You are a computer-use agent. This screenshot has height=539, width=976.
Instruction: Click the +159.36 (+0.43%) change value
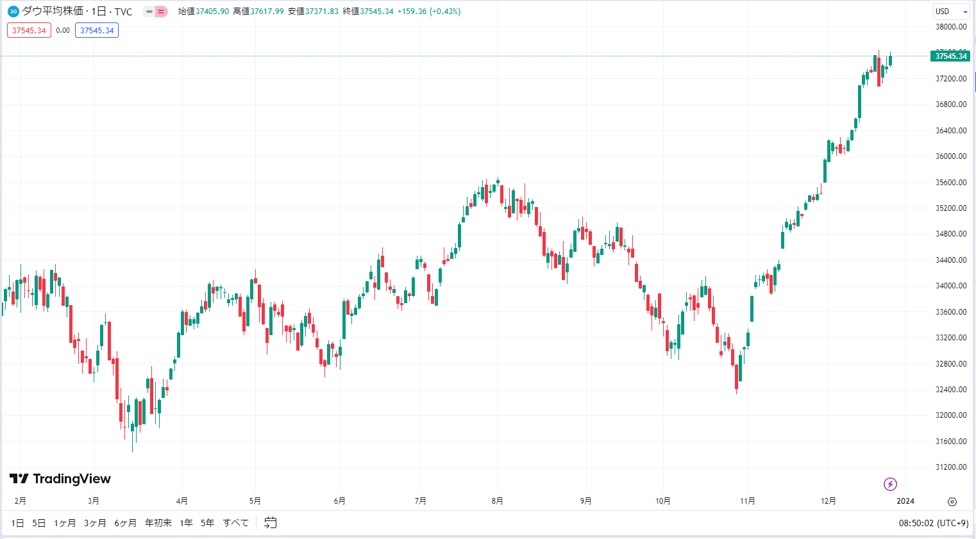click(x=429, y=12)
